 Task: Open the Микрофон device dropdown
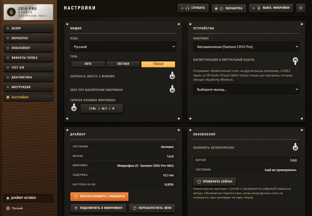pyautogui.click(x=246, y=47)
